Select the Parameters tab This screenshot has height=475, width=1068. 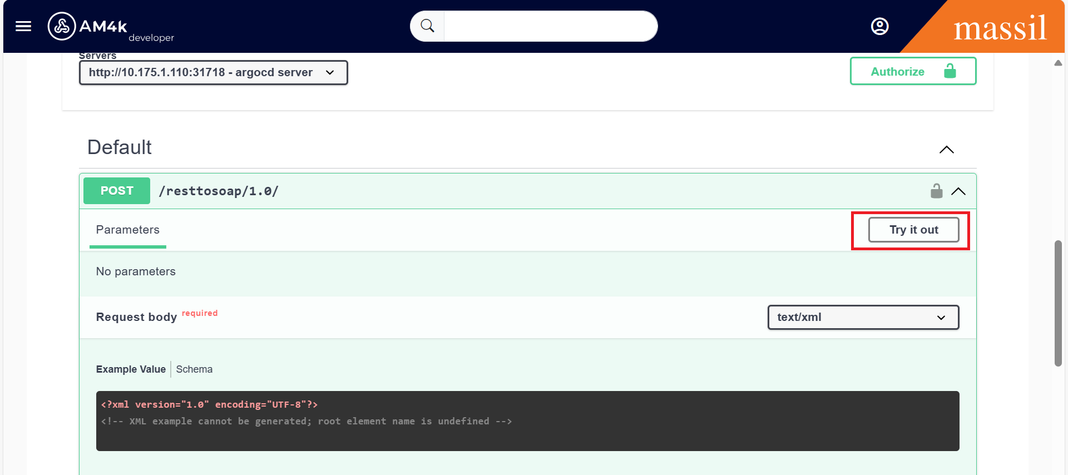tap(127, 230)
